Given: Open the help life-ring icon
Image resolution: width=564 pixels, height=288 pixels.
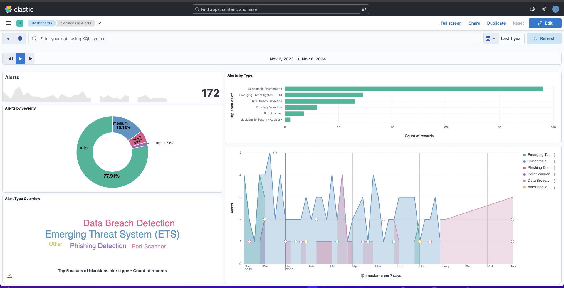Looking at the screenshot, I should 532,9.
